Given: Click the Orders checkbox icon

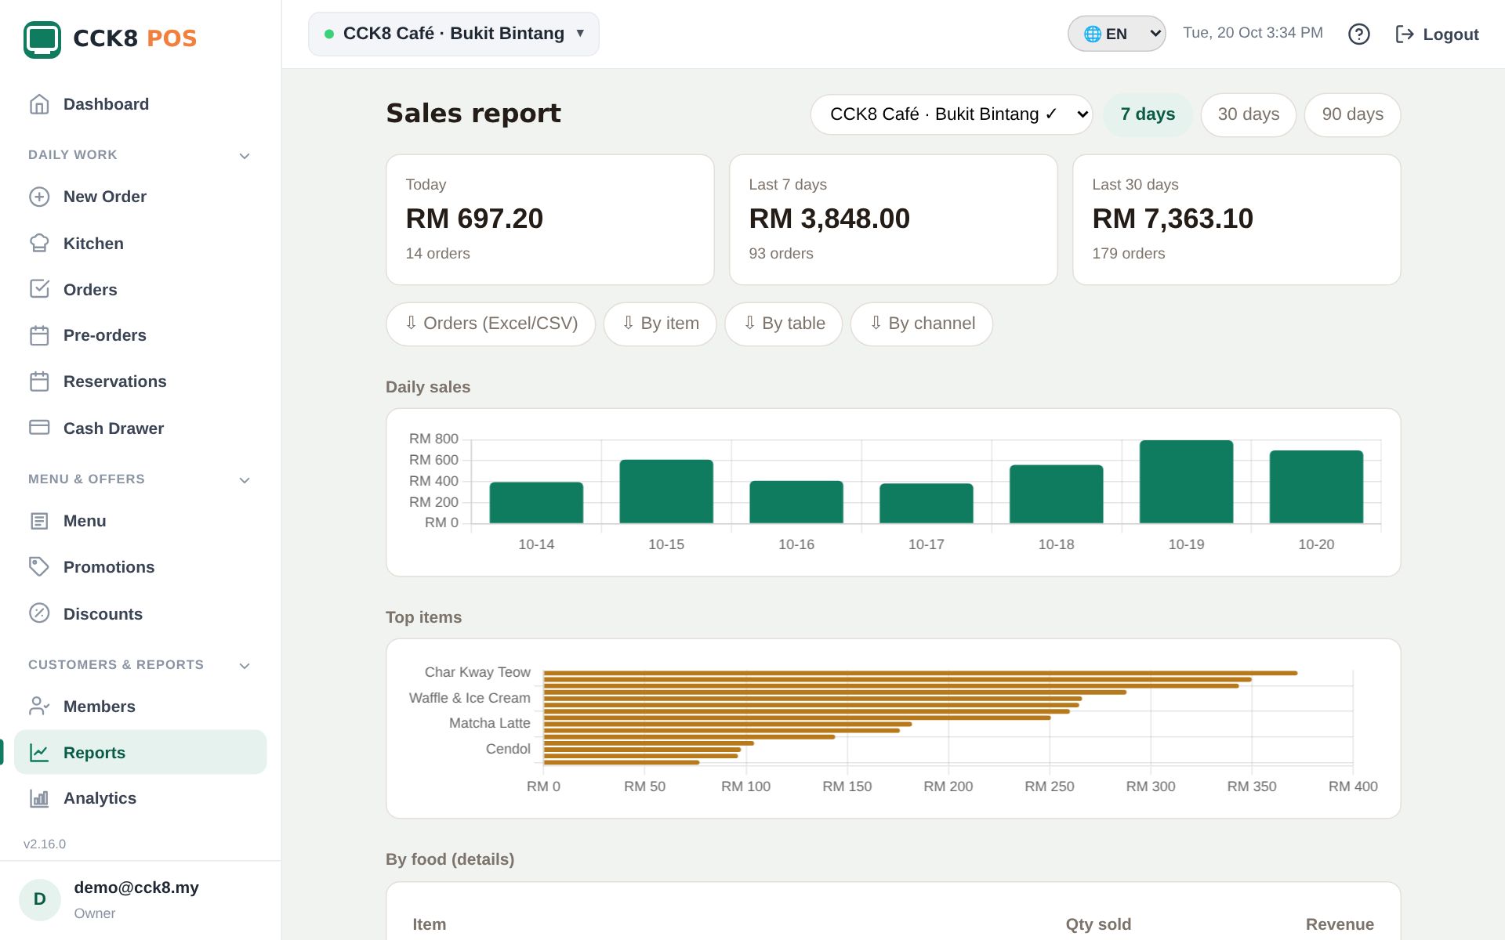Looking at the screenshot, I should click(39, 289).
